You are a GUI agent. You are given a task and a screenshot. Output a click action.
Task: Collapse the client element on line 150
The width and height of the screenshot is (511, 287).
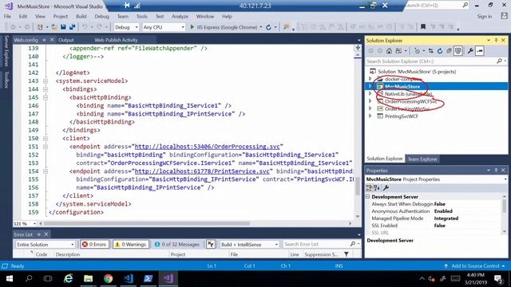46,138
